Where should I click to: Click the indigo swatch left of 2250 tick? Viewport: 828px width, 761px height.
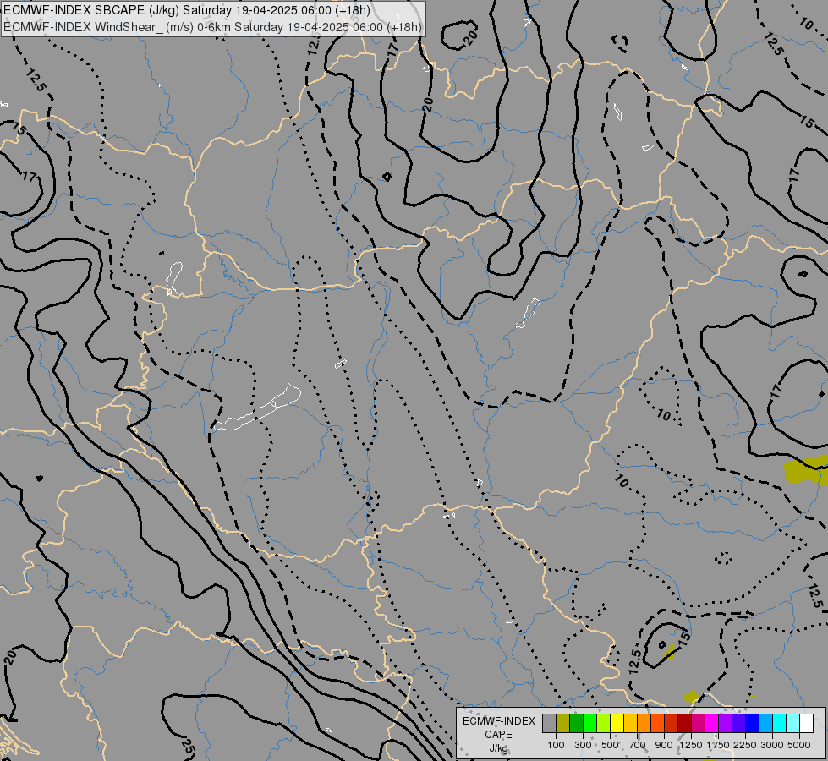[x=738, y=723]
